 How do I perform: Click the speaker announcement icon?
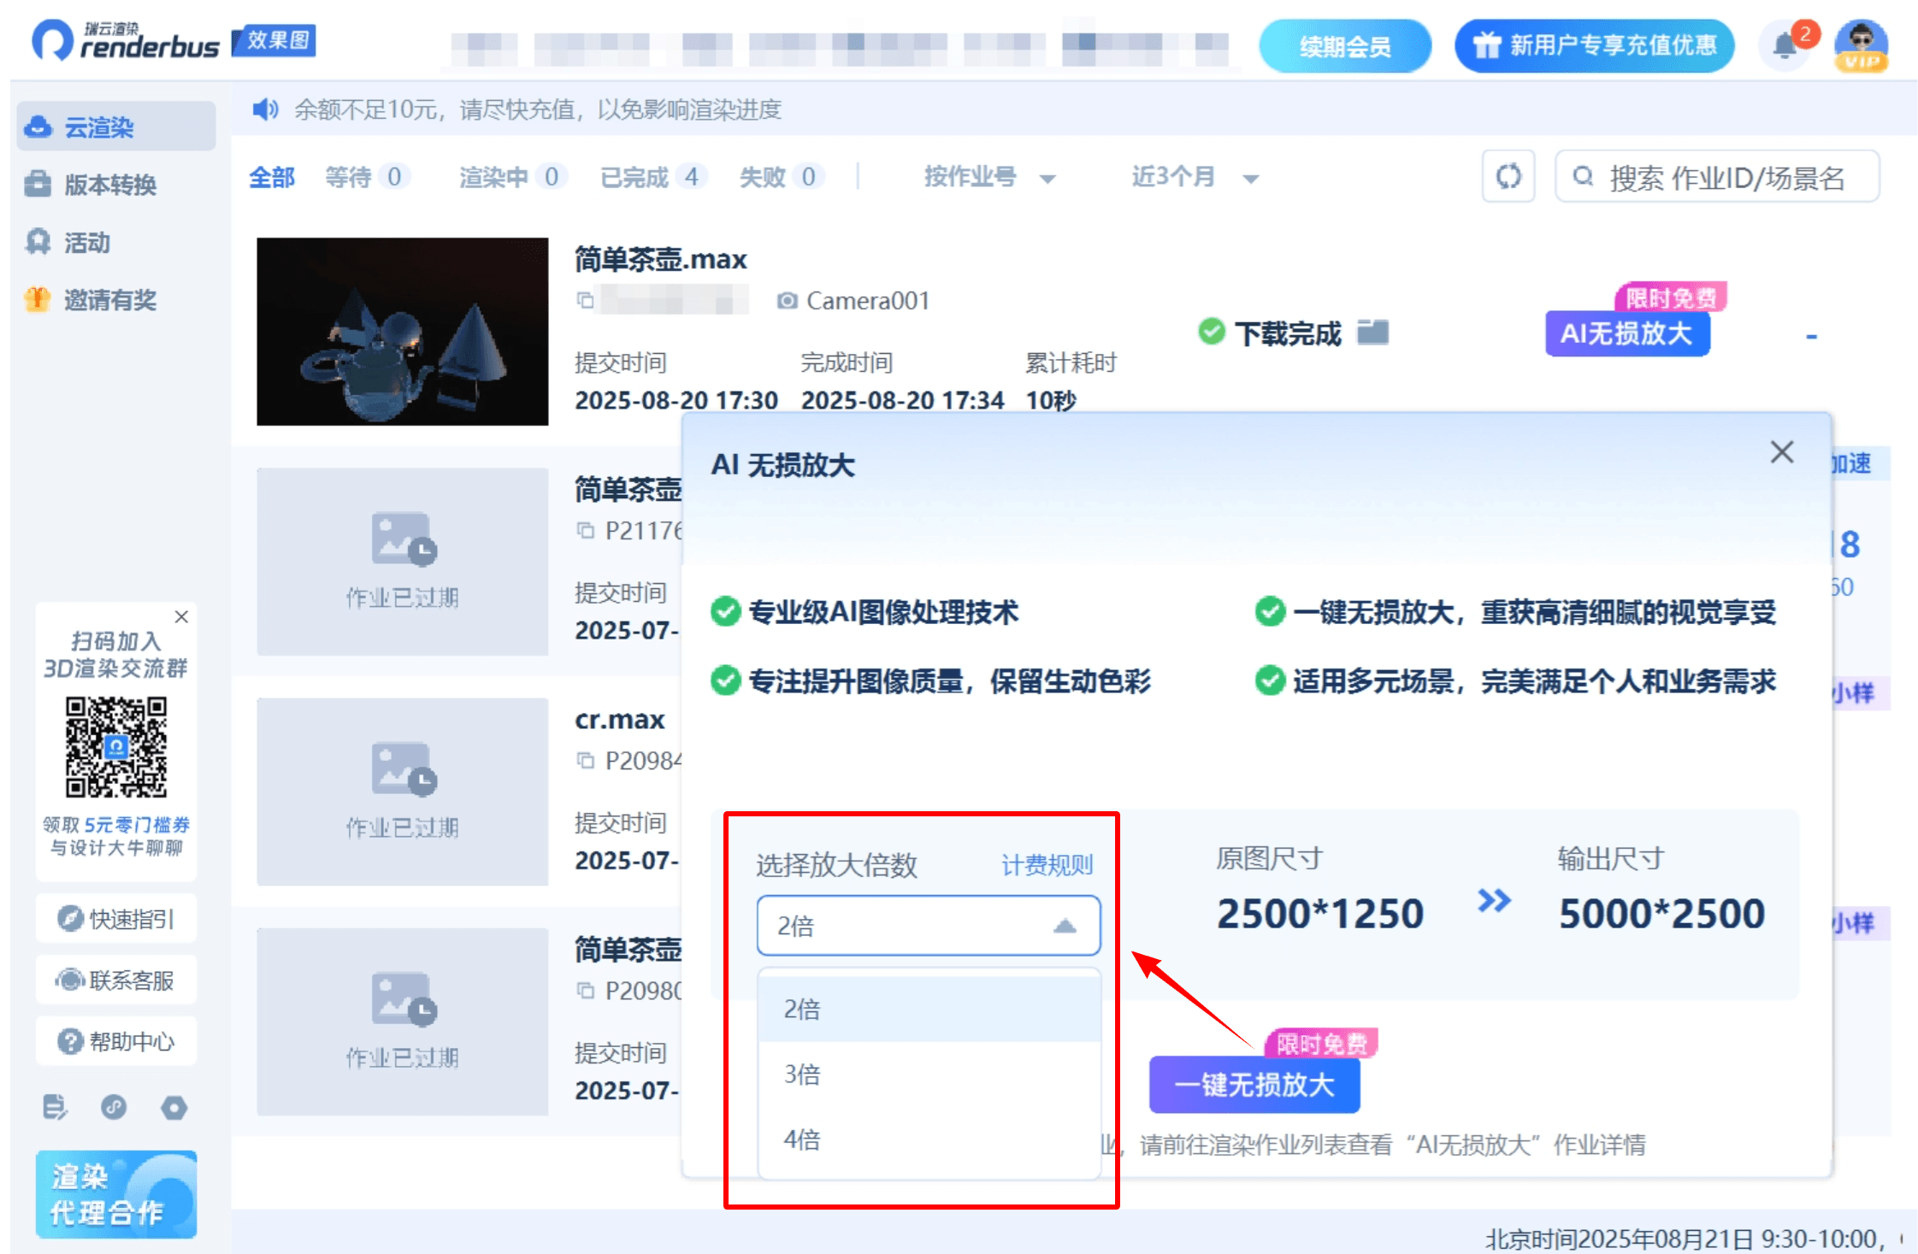[265, 109]
